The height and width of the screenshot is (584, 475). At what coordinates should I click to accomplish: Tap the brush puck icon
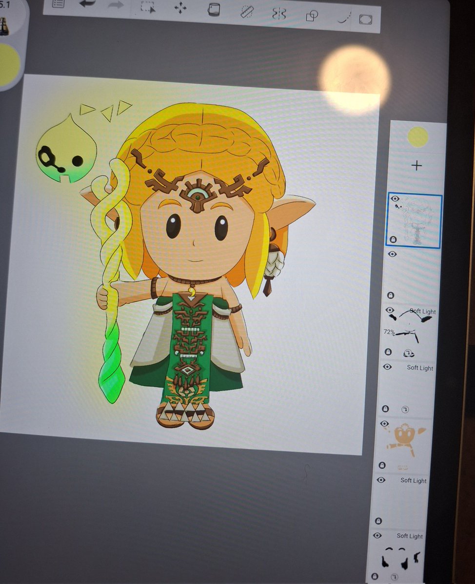[x=4, y=27]
